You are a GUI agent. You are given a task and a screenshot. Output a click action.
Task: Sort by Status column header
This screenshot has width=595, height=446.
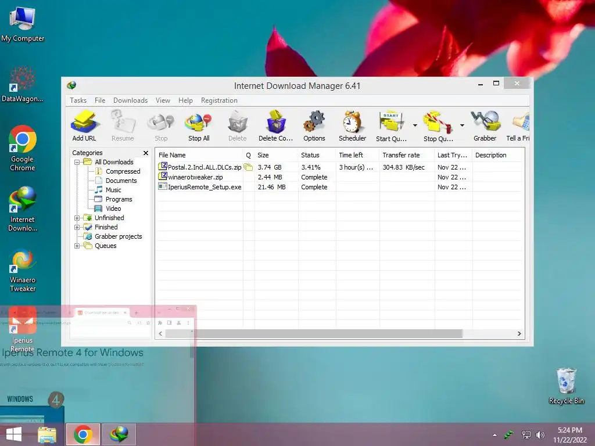(x=317, y=155)
